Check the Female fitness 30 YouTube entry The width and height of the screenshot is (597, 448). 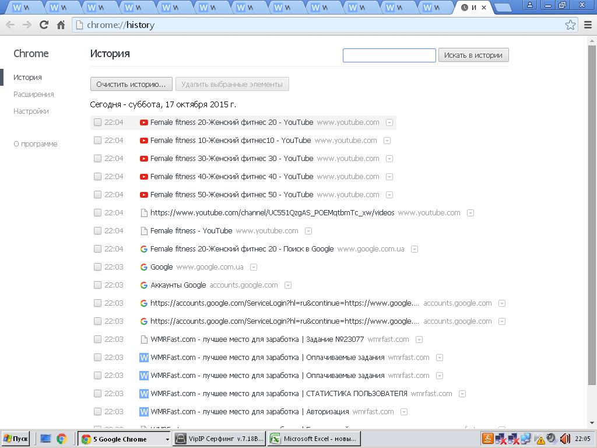click(x=97, y=159)
